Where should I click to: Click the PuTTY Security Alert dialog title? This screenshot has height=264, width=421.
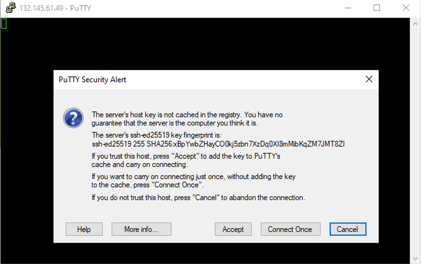click(93, 79)
